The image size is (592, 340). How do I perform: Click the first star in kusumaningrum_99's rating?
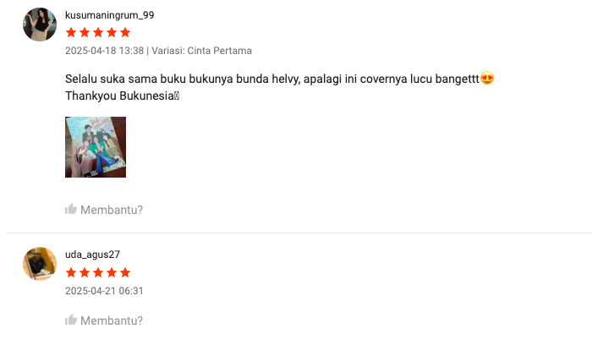pos(71,33)
